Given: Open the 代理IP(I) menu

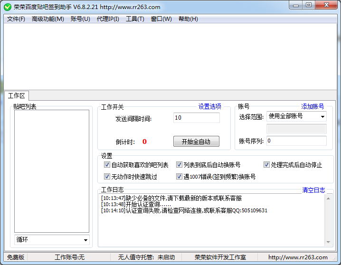Looking at the screenshot, I should pyautogui.click(x=108, y=19).
